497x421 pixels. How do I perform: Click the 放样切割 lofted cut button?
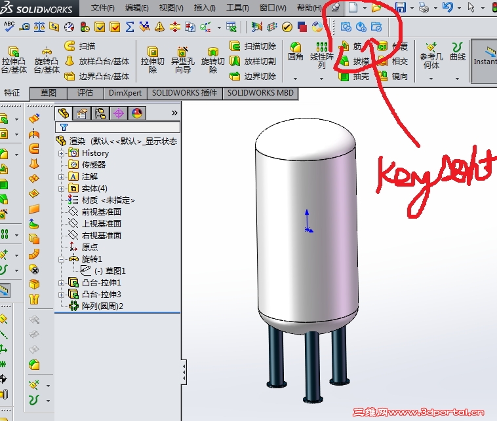click(x=253, y=61)
